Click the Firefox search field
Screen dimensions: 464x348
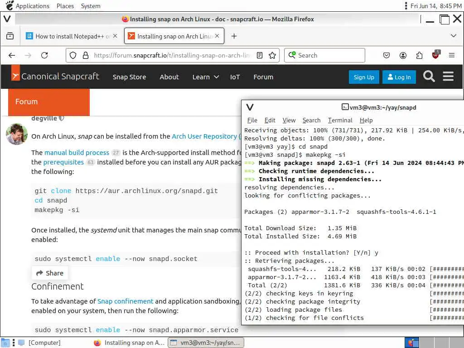[x=324, y=55]
